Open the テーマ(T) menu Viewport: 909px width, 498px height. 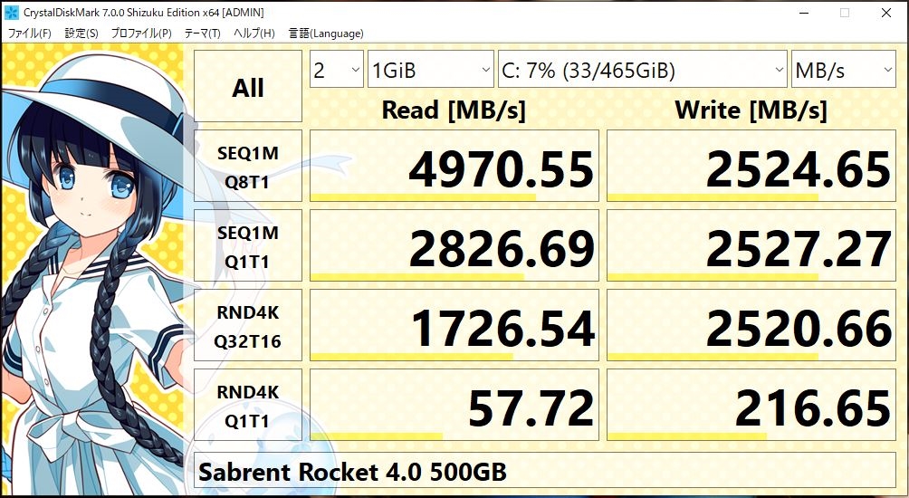[x=202, y=34]
